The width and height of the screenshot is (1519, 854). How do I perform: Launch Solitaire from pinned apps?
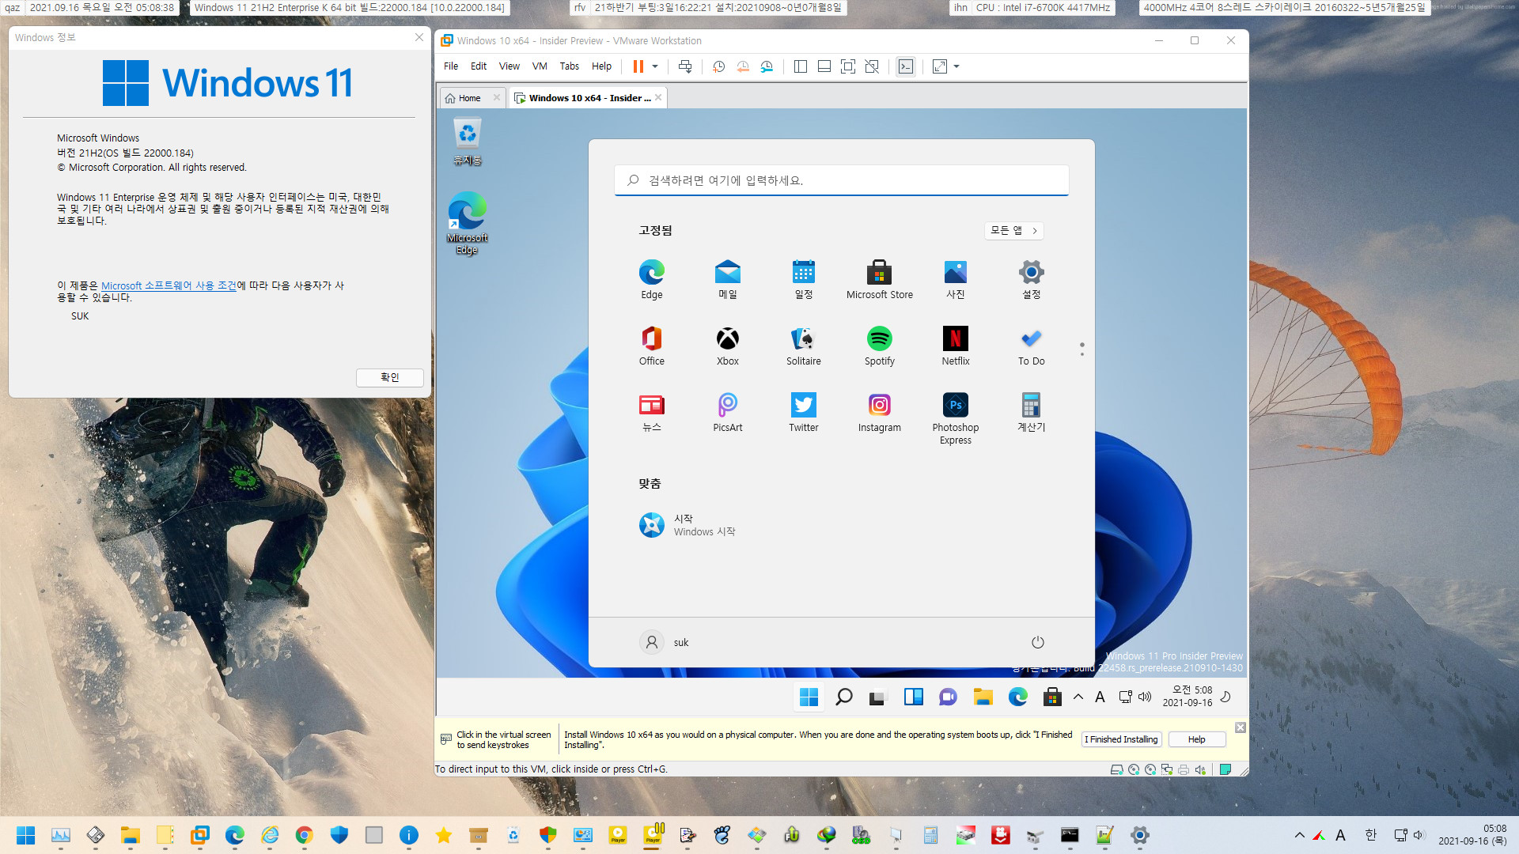pyautogui.click(x=804, y=346)
